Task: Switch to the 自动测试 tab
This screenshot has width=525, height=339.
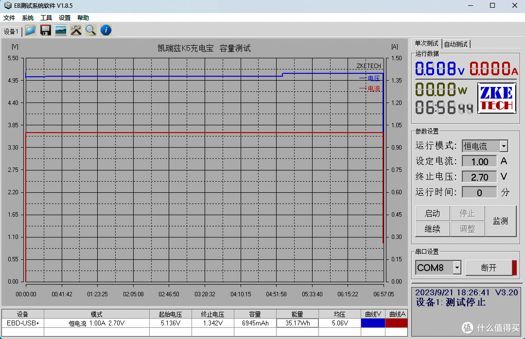Action: 455,44
